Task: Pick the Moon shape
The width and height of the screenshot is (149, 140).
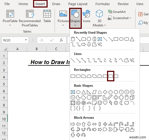Action: click(121, 103)
